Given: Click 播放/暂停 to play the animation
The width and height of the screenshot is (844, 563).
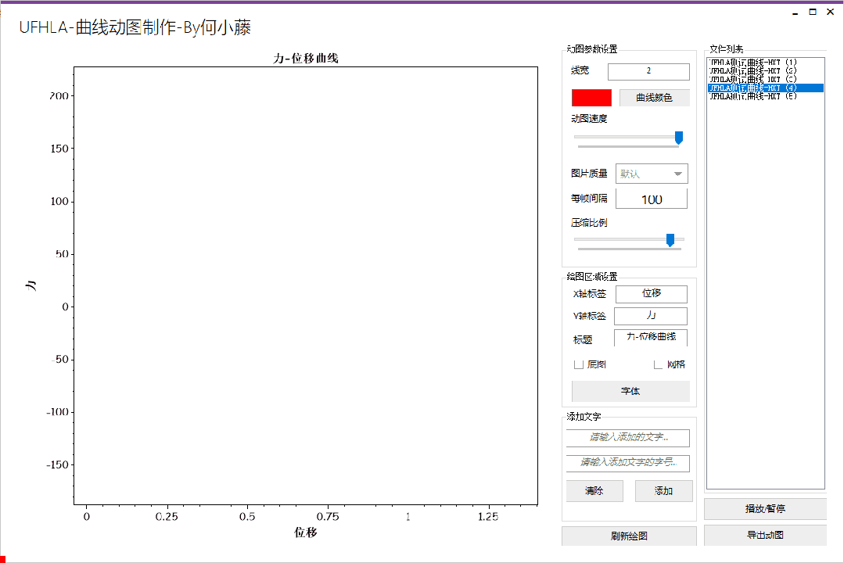Looking at the screenshot, I should [x=764, y=508].
